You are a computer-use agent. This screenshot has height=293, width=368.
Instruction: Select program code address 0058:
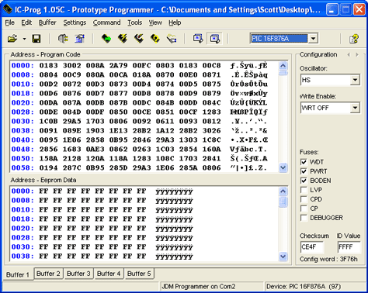pos(23,168)
